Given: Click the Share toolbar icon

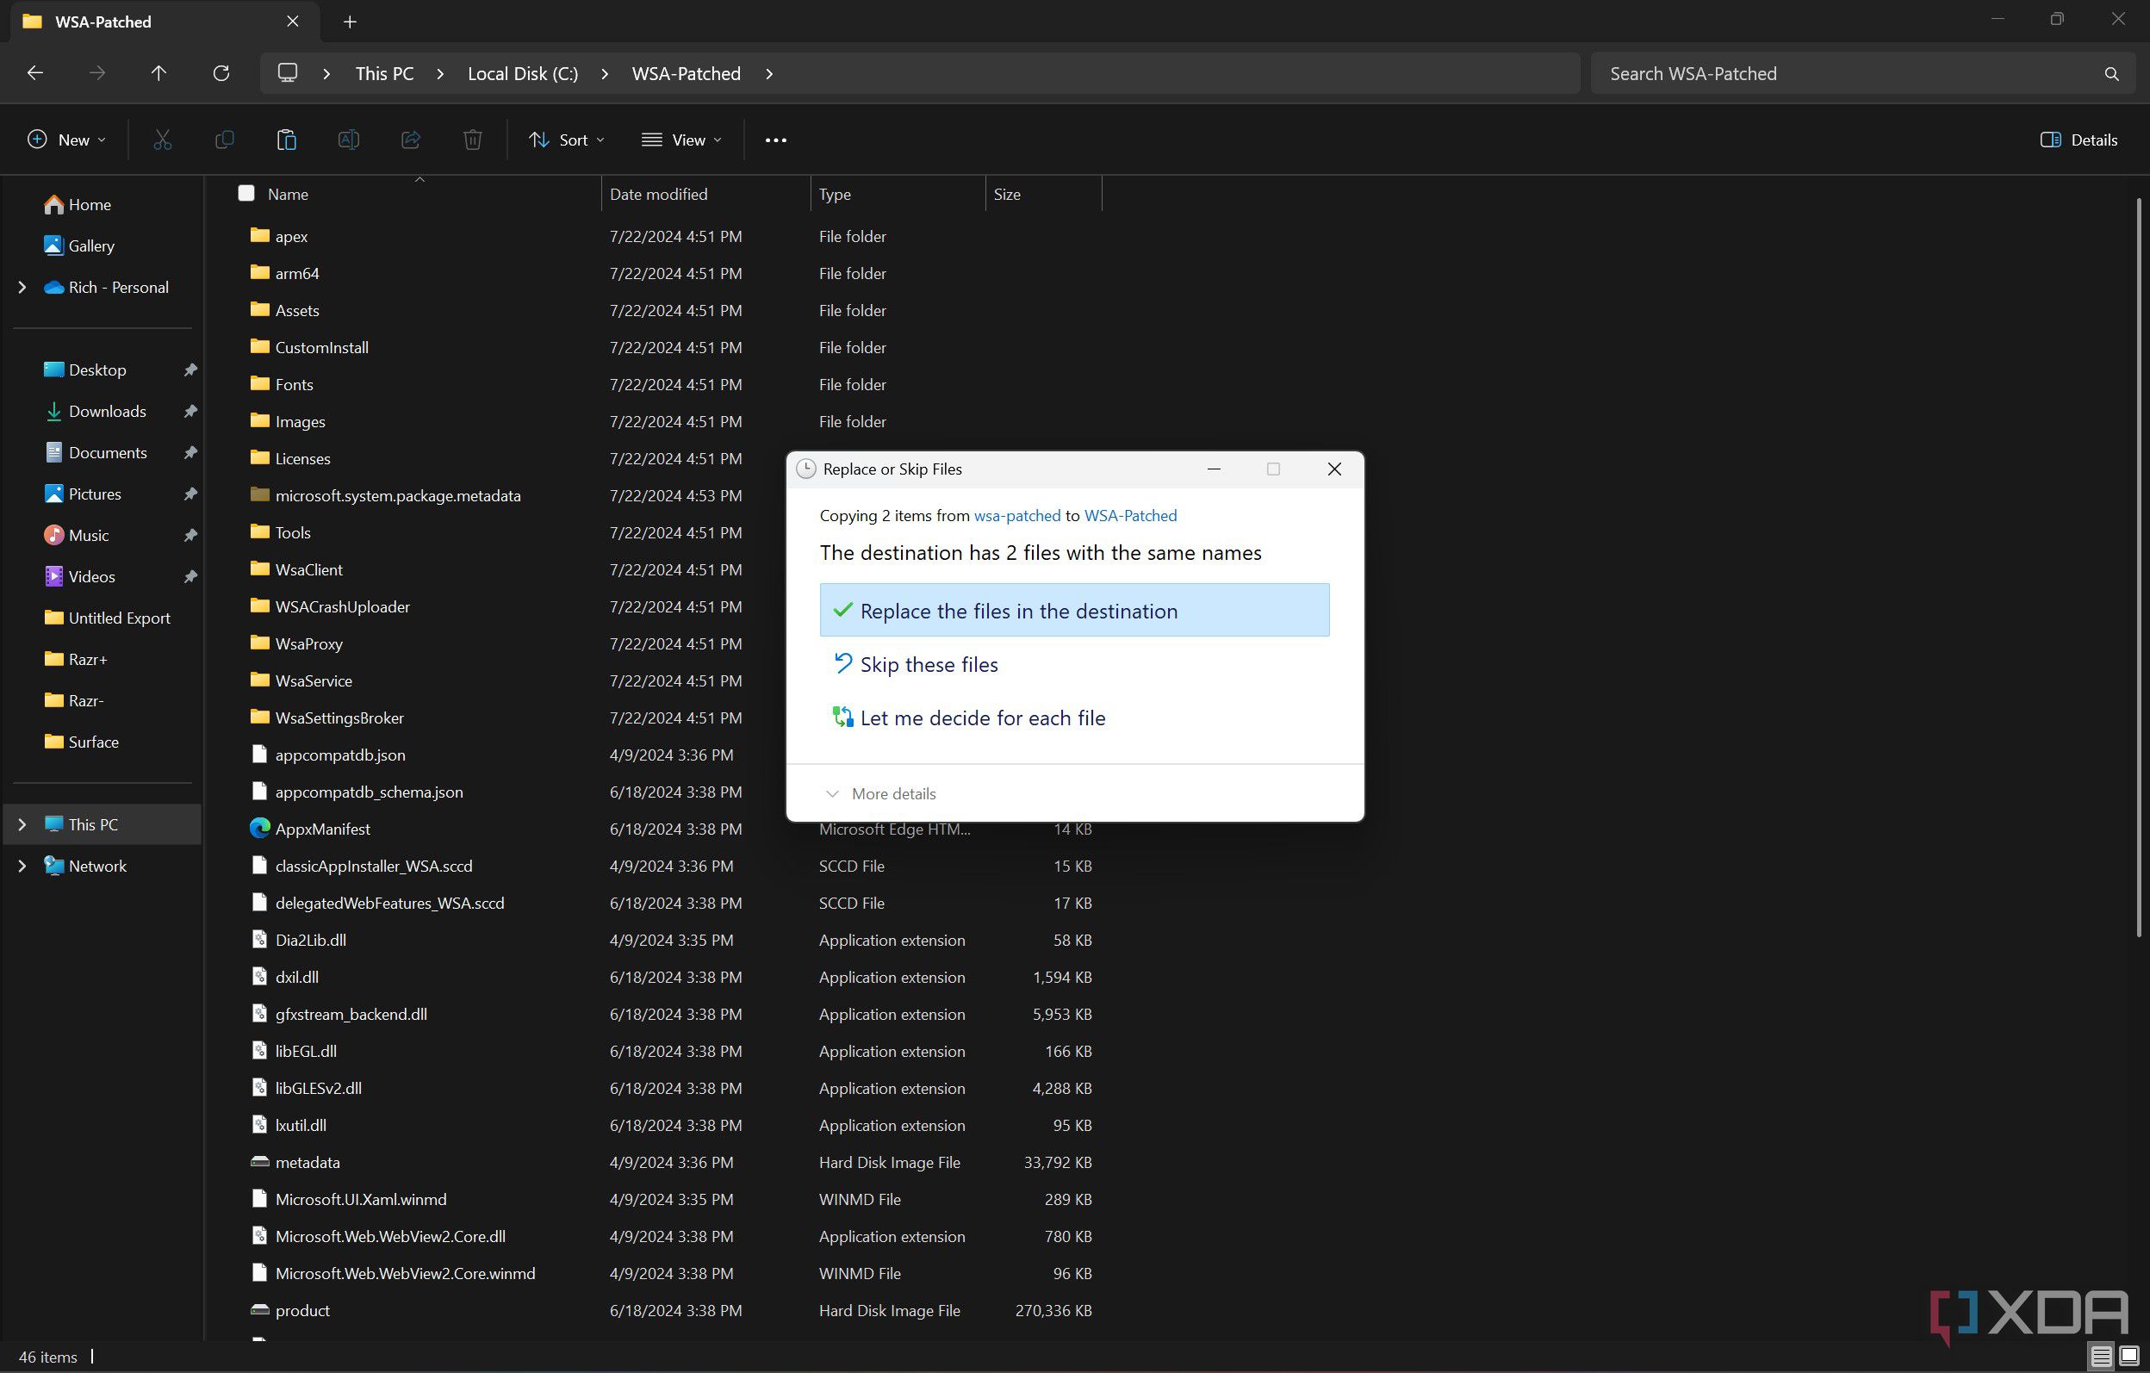Looking at the screenshot, I should pos(411,140).
